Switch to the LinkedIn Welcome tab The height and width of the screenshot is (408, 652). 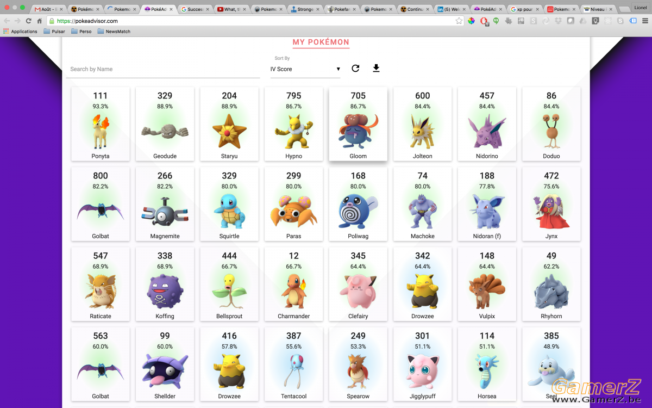(x=452, y=9)
